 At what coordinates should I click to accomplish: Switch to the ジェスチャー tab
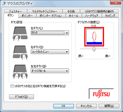click(16, 11)
